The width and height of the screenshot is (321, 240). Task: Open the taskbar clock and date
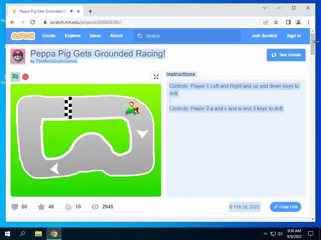point(294,234)
